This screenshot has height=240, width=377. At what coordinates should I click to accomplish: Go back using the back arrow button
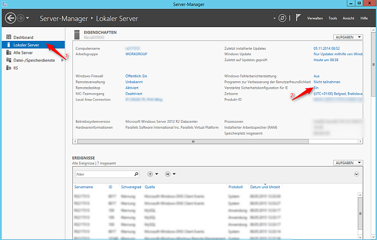click(10, 18)
